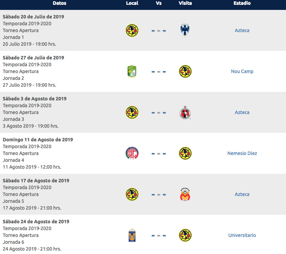
Task: Click the score dashes for Jornada 6
Action: point(159,236)
